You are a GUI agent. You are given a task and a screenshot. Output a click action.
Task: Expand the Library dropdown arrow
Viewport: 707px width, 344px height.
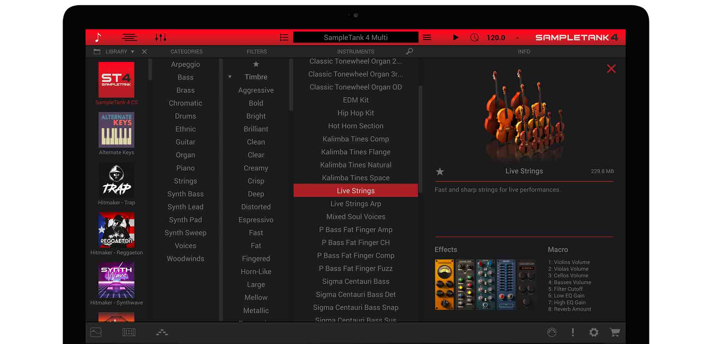click(133, 52)
